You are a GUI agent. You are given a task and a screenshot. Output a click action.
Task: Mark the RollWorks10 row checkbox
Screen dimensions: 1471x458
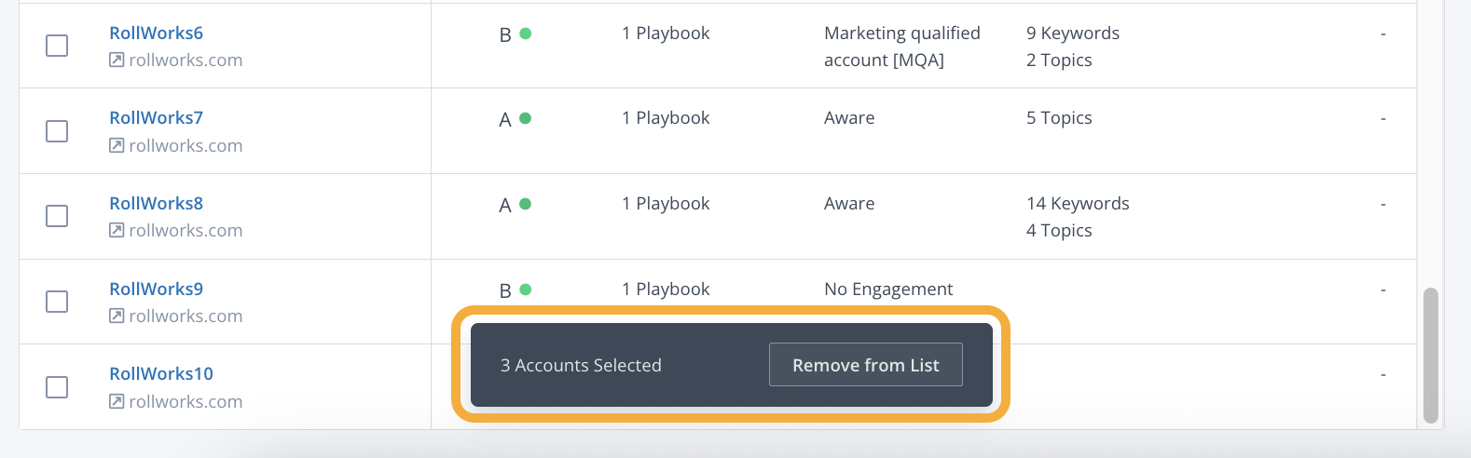click(57, 386)
